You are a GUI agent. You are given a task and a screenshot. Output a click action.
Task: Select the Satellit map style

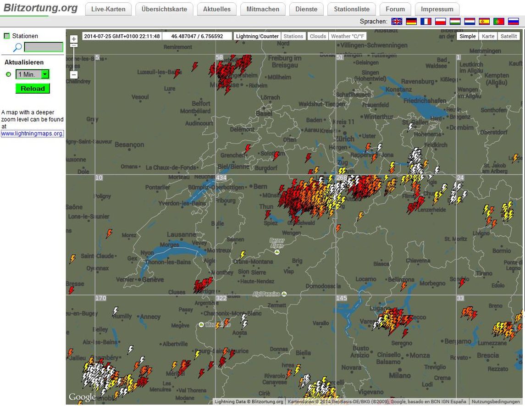(x=508, y=36)
